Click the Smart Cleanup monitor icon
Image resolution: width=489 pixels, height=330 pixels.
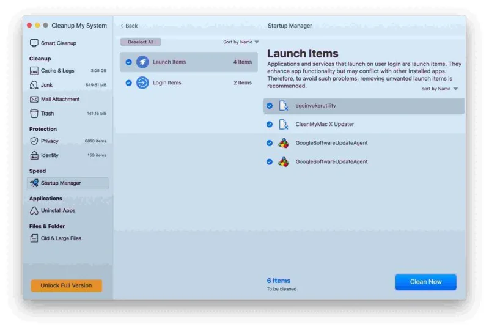34,43
